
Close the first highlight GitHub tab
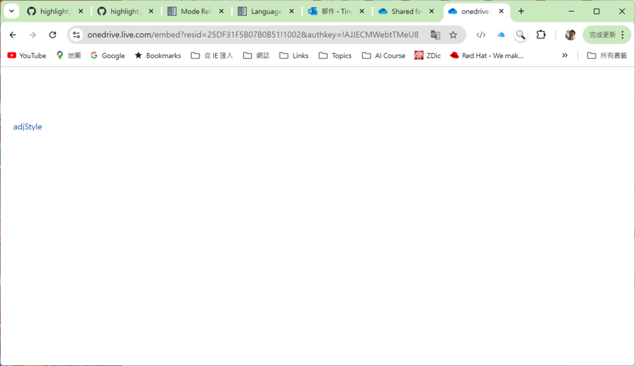[81, 11]
